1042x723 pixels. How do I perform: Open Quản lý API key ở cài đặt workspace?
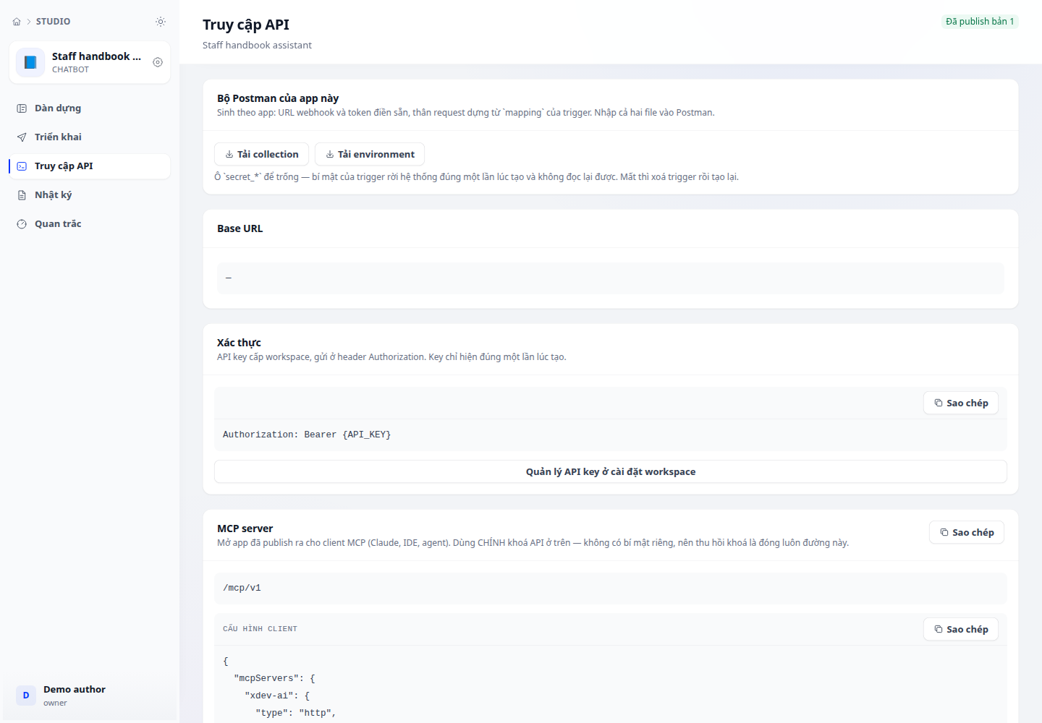pos(611,471)
